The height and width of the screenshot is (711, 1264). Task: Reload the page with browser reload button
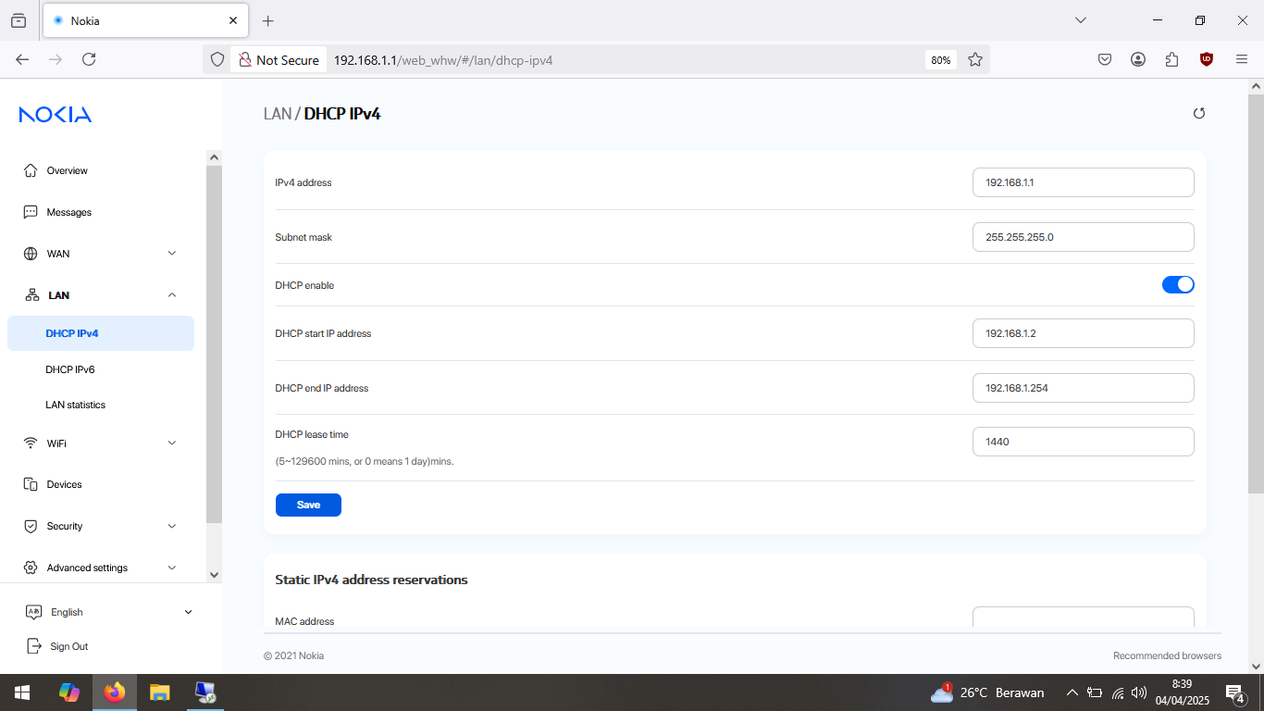89,59
